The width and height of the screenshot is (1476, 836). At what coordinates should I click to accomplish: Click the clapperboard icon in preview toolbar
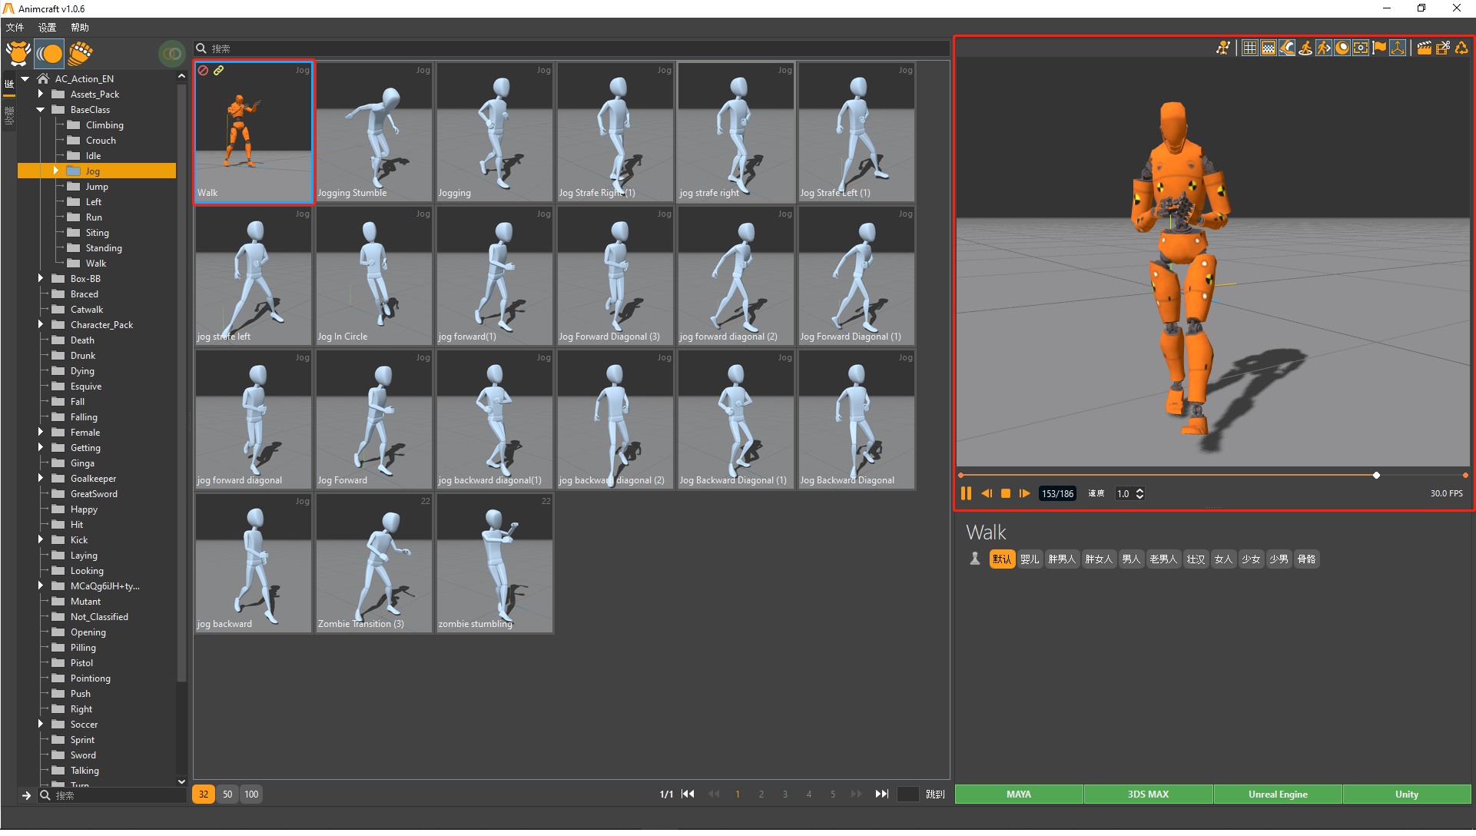coord(1424,48)
